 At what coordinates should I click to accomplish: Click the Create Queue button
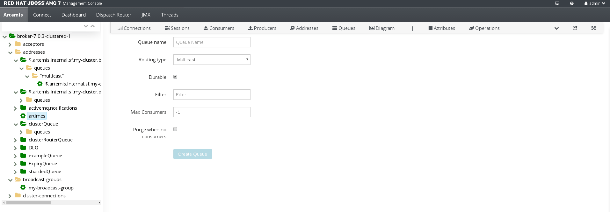(192, 154)
